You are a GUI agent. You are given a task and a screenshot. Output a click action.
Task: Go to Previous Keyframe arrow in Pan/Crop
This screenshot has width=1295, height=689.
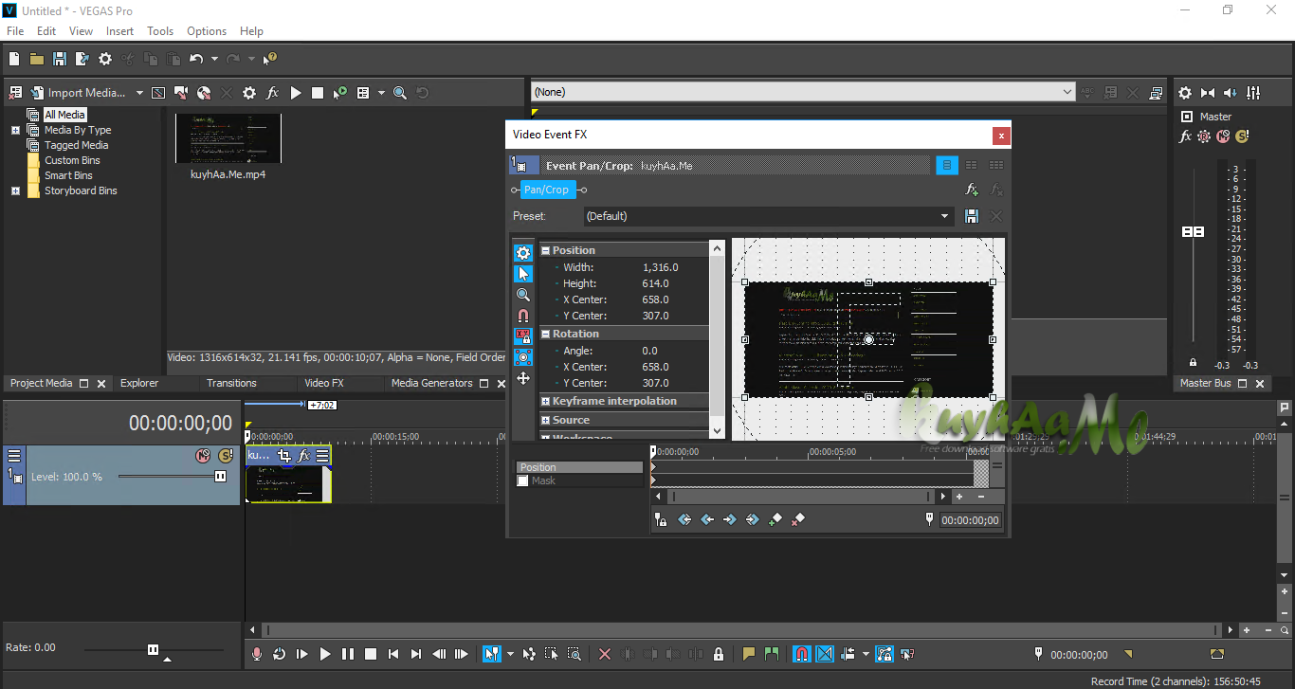(707, 519)
